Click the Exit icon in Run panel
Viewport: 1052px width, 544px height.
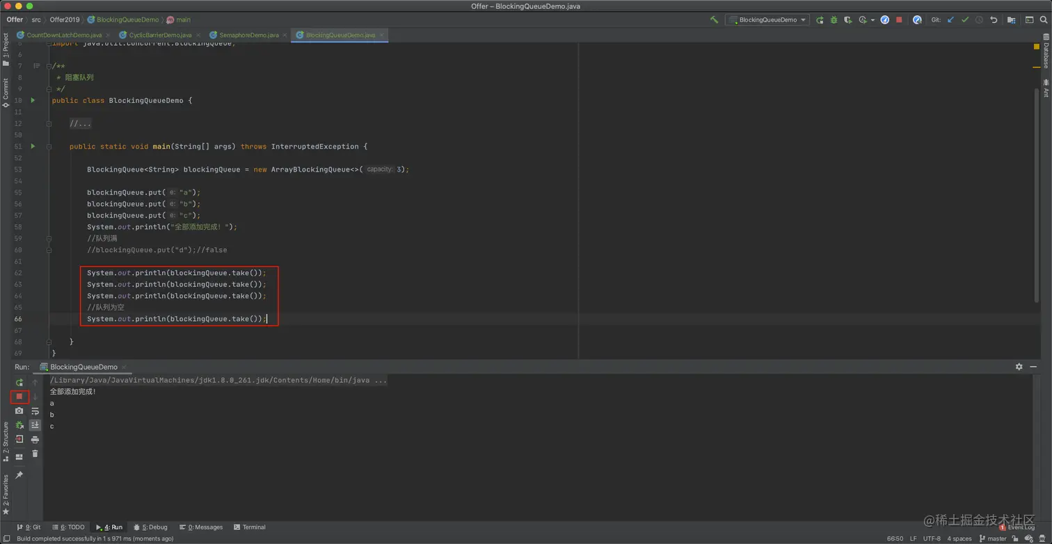point(19,439)
